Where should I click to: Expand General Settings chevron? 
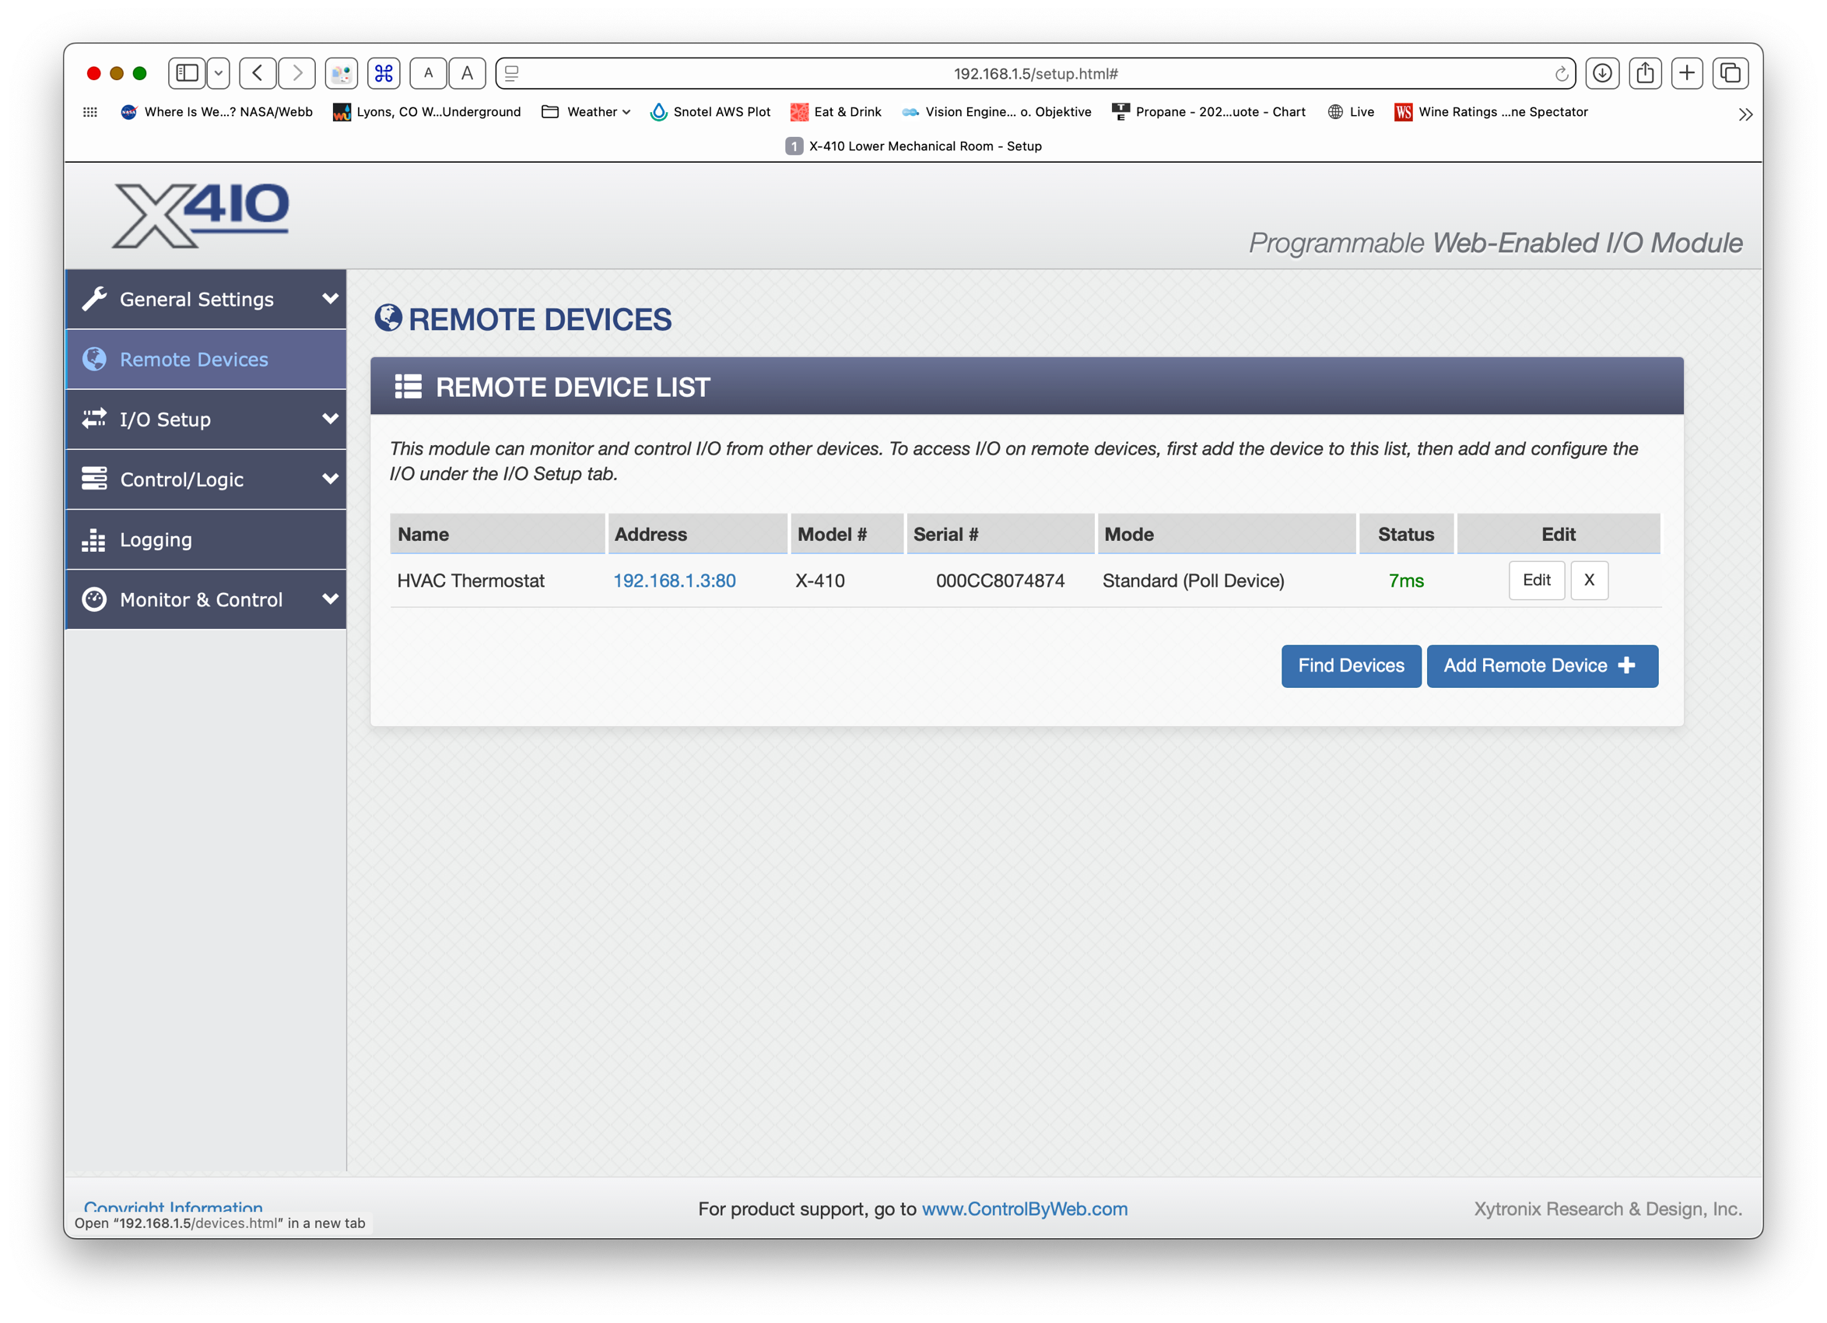tap(330, 298)
